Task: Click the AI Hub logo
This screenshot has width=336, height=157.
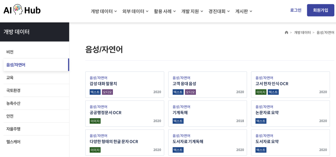Action: click(22, 10)
